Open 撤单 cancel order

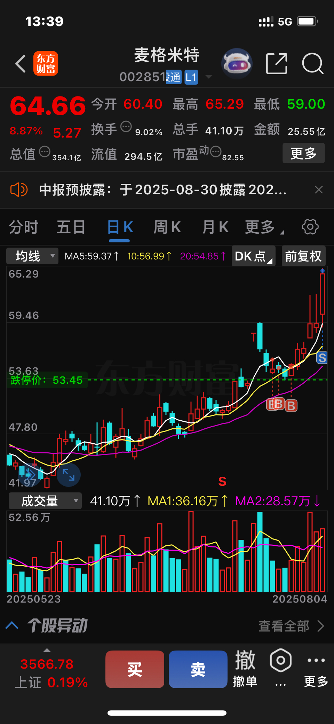[x=245, y=669]
